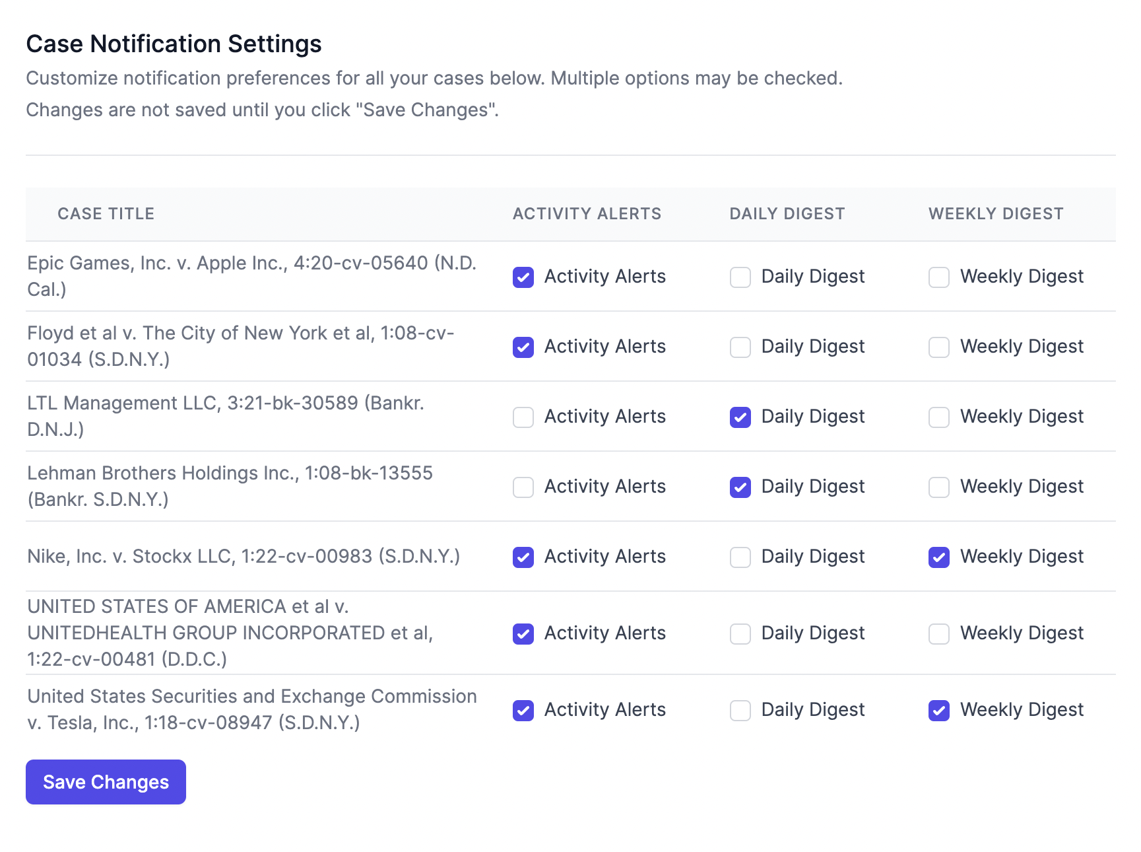Enable Activity Alerts for Lehman Brothers Holdings
Viewport: 1141px width, 852px height.
(523, 487)
